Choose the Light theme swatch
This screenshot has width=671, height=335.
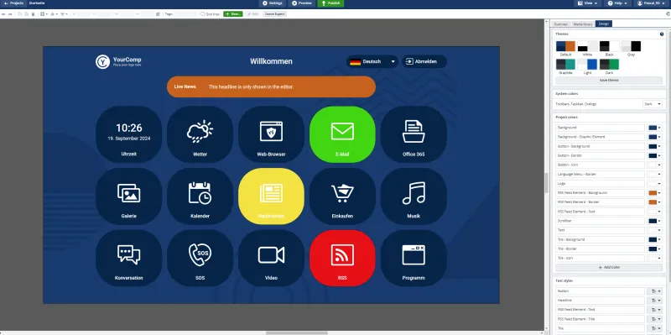(x=587, y=65)
